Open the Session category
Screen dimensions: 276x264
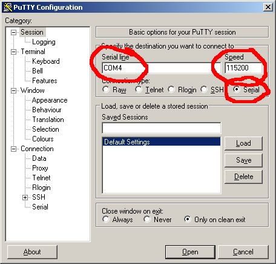click(x=32, y=32)
